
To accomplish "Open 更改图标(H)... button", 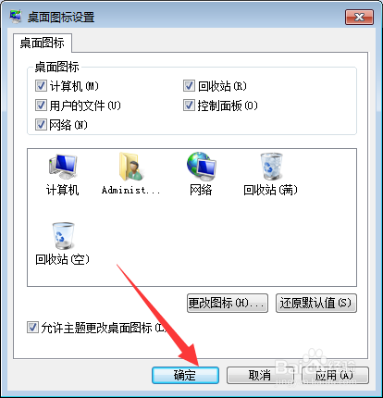I will click(x=228, y=303).
